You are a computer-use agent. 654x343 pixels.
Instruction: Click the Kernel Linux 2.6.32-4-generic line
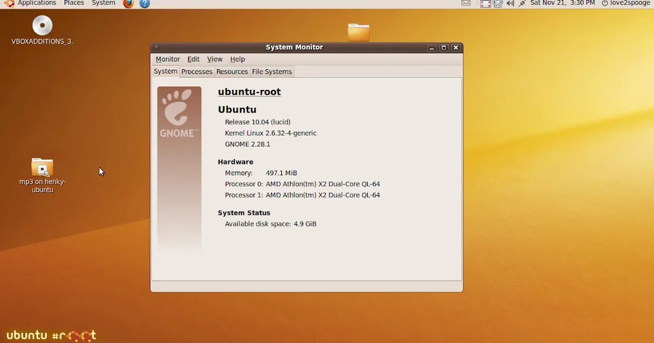click(x=271, y=133)
